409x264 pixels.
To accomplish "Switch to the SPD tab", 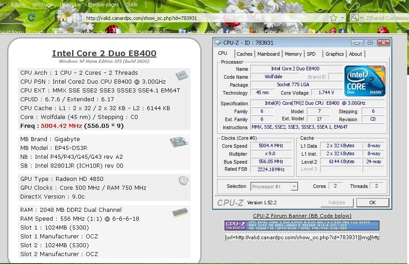I will click(x=311, y=54).
